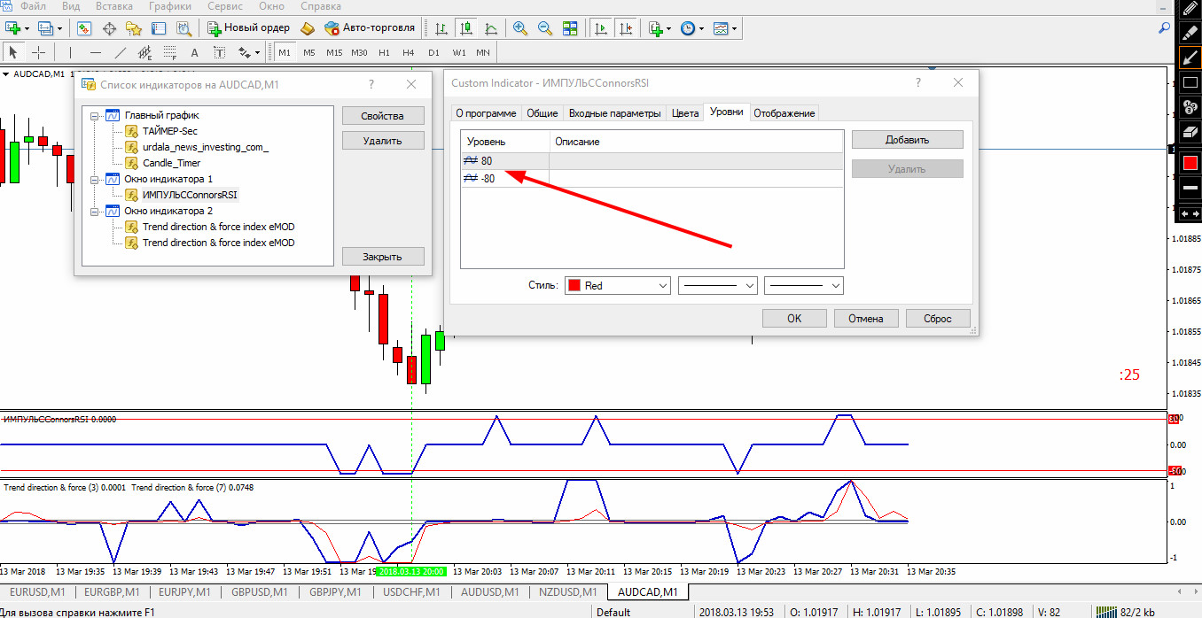Open the Red style color dropdown

pos(617,286)
